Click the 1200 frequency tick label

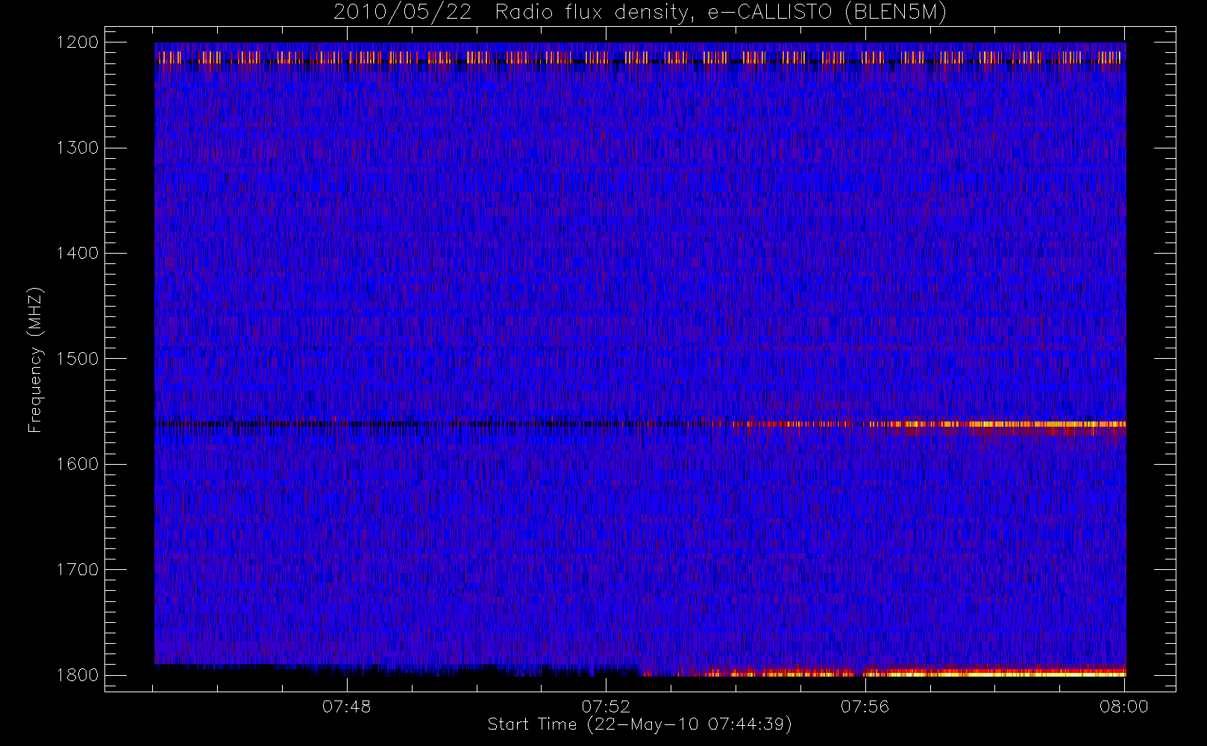click(78, 43)
